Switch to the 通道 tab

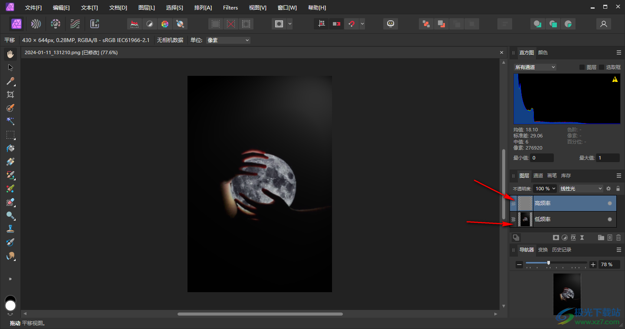pos(538,176)
